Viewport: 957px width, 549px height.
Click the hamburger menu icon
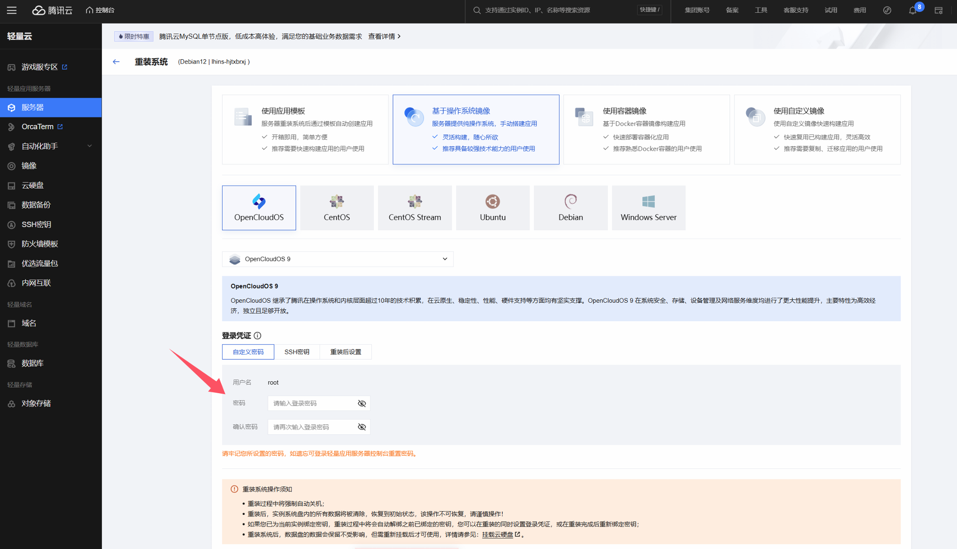point(12,10)
